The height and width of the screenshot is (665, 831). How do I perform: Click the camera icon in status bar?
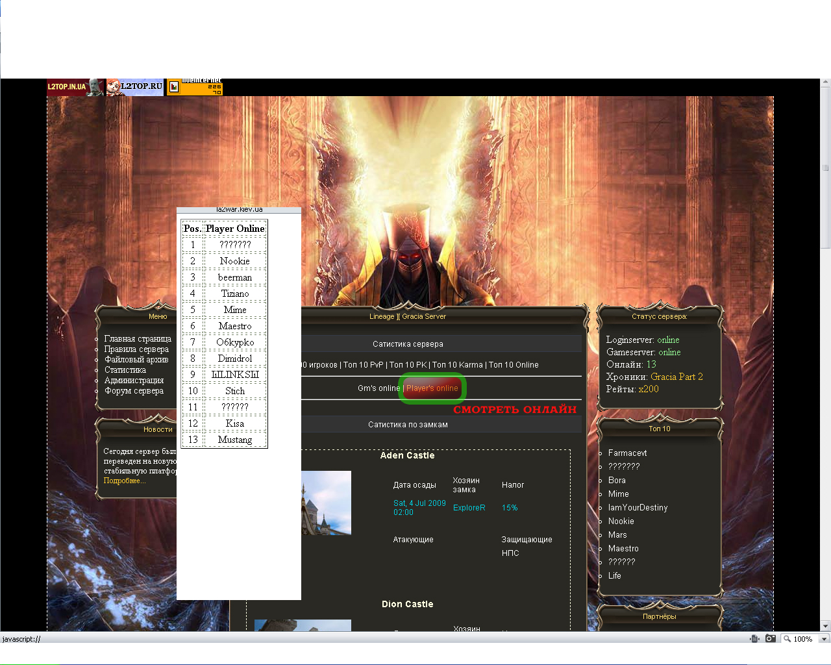(x=771, y=638)
